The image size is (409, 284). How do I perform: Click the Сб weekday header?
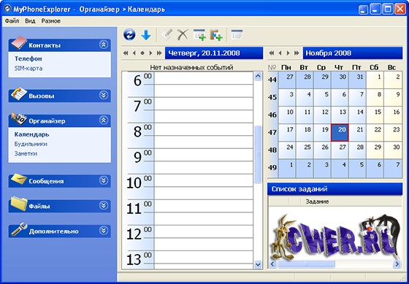click(x=374, y=68)
